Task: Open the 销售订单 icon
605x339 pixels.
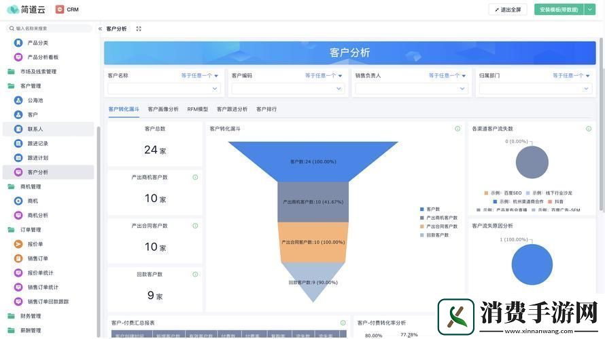Action: point(18,258)
